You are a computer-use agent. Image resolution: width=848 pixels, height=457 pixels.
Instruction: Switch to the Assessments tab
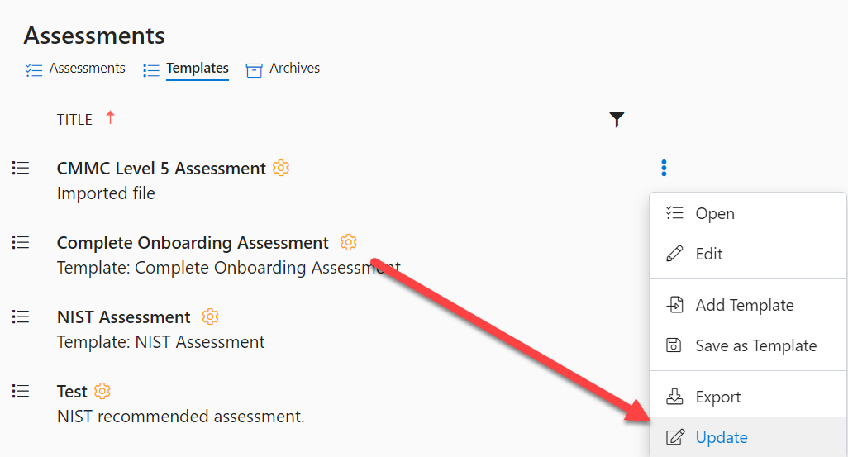75,69
